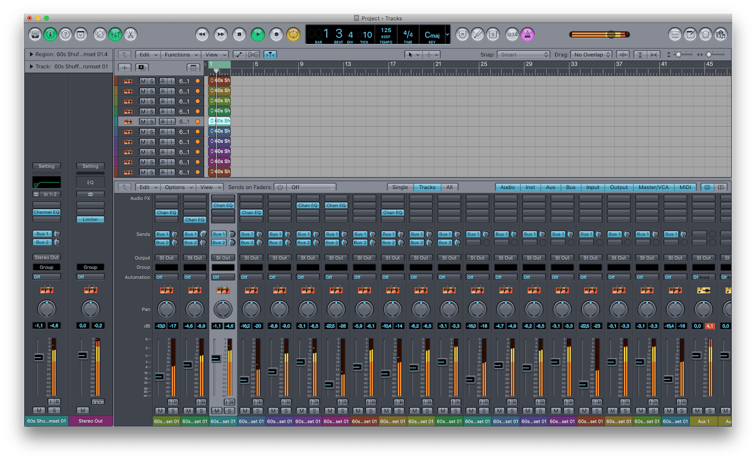Enable record arm on the second track
Image resolution: width=756 pixels, height=461 pixels.
[x=161, y=91]
